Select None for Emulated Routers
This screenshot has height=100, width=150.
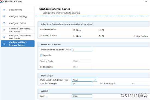(74, 30)
